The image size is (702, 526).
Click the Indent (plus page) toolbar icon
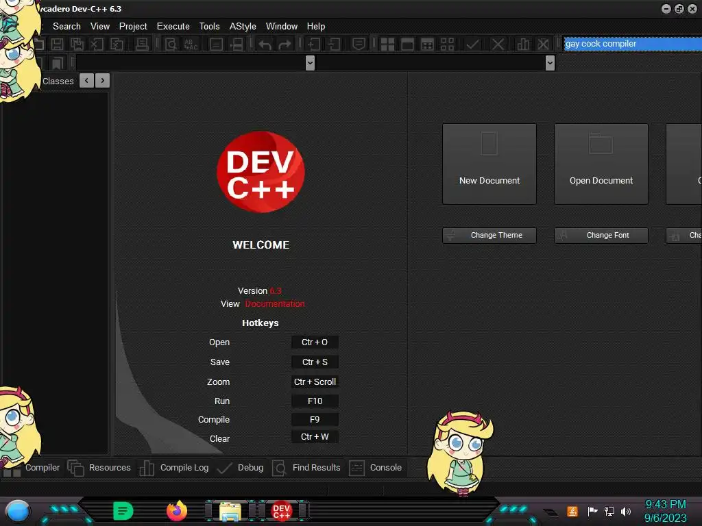(313, 45)
